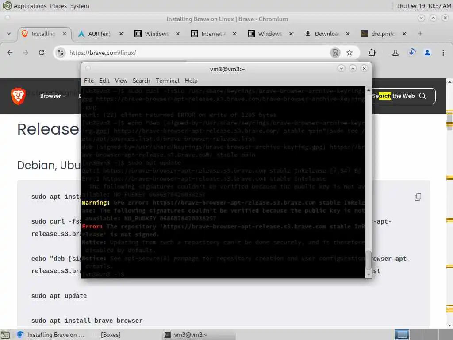The width and height of the screenshot is (453, 340).
Task: Bookmark this page with star icon
Action: (349, 53)
